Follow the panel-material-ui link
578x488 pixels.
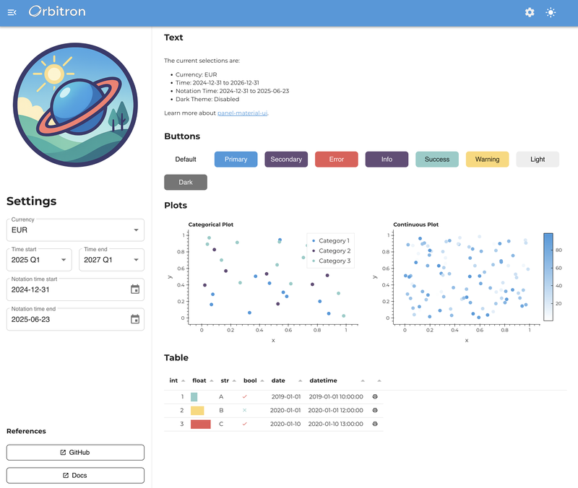point(242,113)
